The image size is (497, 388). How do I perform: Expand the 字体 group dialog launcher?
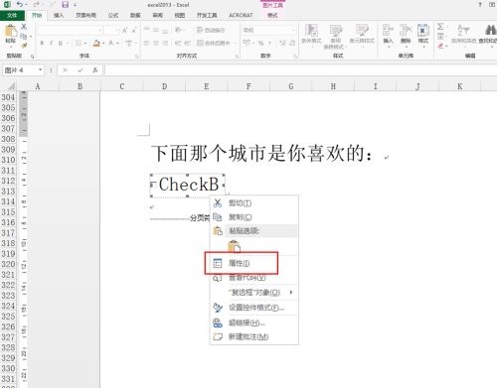[137, 57]
